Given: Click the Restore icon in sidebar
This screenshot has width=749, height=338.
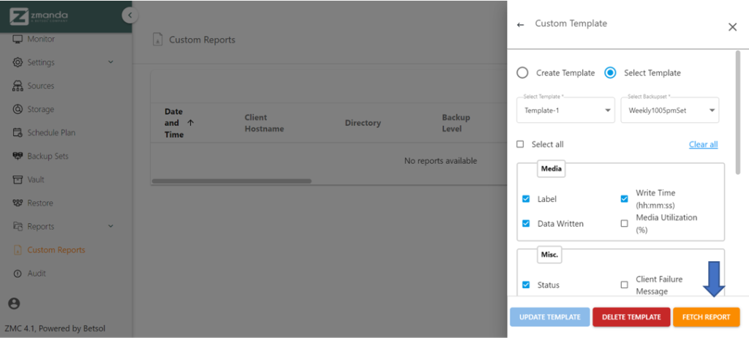Looking at the screenshot, I should pos(18,203).
